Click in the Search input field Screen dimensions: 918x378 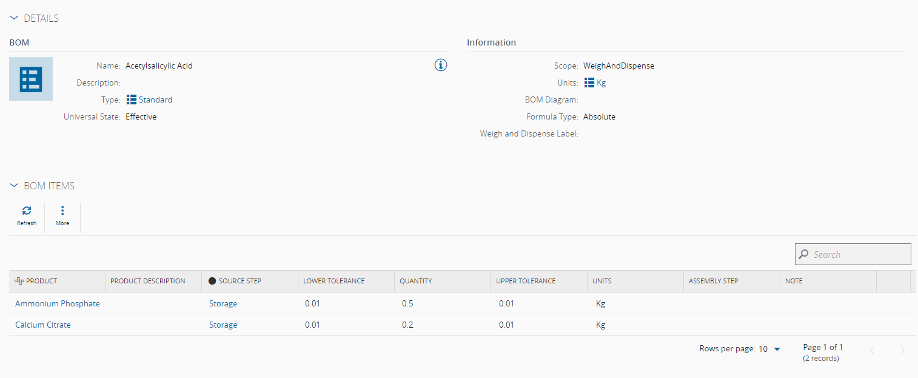(x=858, y=254)
